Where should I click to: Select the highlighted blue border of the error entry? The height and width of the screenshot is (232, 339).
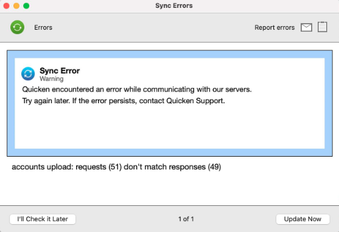click(170, 54)
